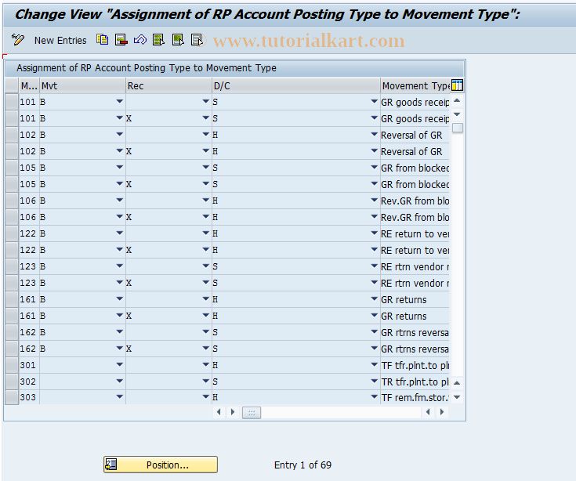This screenshot has width=576, height=481.
Task: Click the Mvt column header
Action: [x=82, y=85]
